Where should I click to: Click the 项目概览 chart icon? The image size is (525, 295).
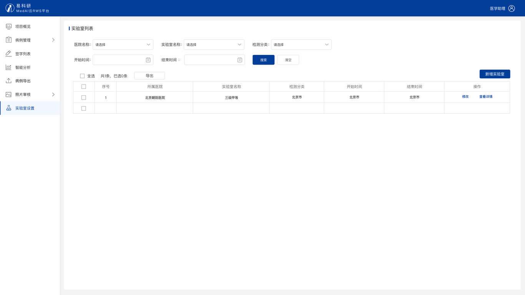pos(8,27)
